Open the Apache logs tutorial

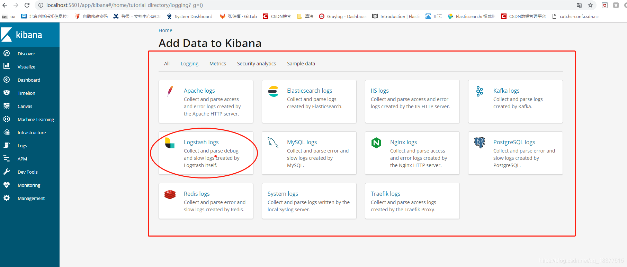coord(206,102)
